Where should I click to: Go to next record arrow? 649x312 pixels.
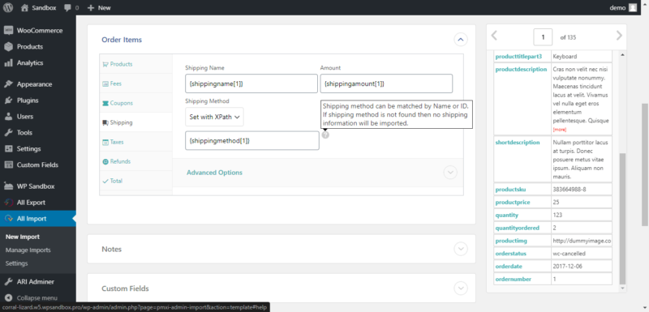[619, 36]
